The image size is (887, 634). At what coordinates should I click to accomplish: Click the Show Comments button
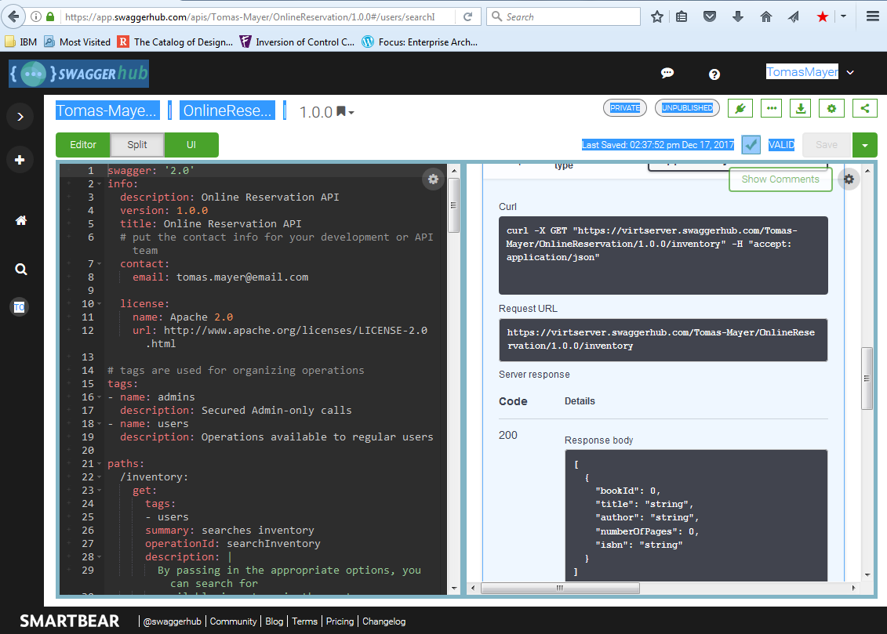click(780, 179)
